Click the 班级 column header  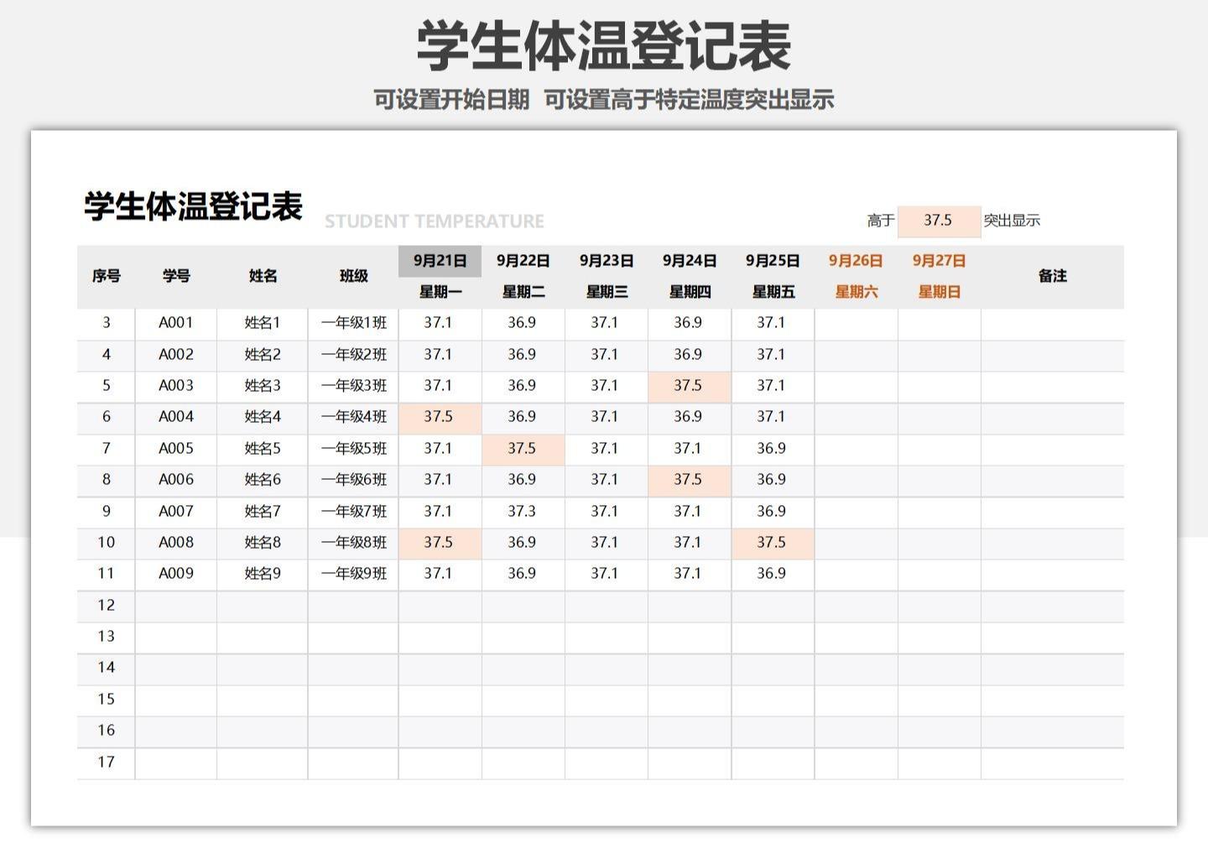click(353, 276)
